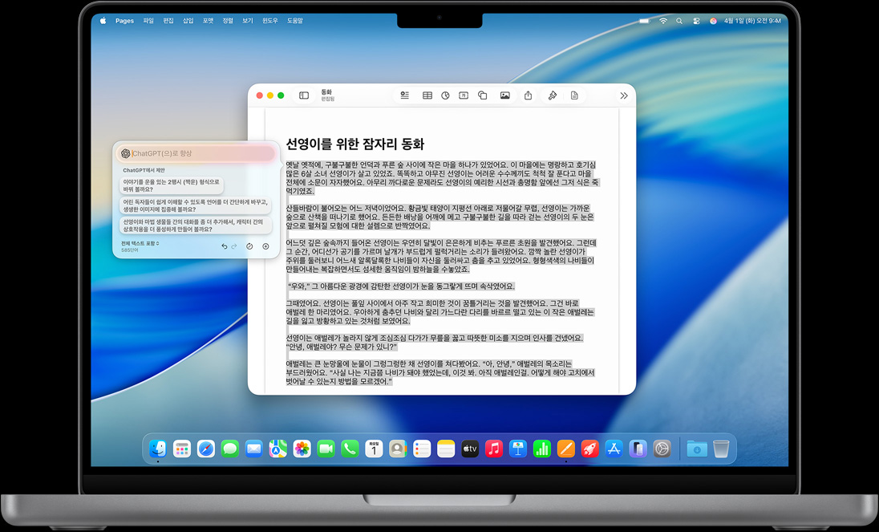
Task: Choose the simpler language for young readers suggestion
Action: click(196, 205)
